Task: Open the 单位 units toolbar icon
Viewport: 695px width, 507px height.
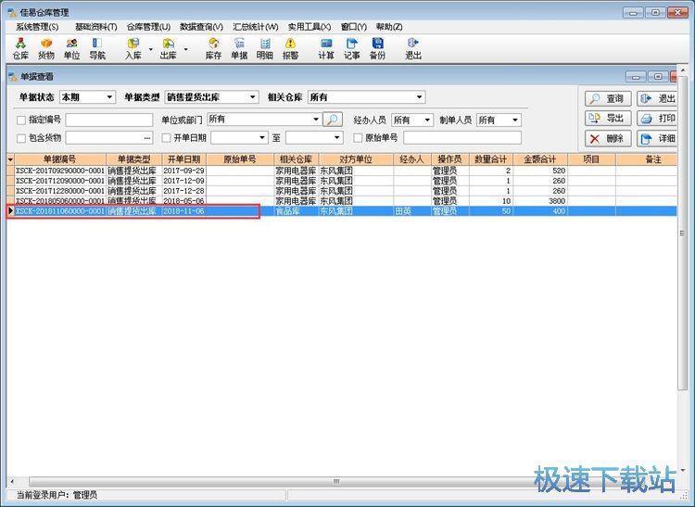Action: coord(71,49)
